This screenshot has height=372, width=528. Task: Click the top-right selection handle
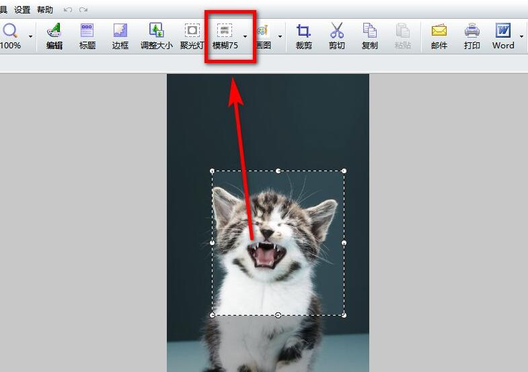click(x=344, y=171)
